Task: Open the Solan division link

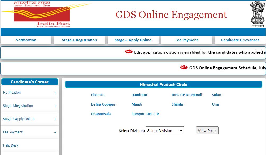Action: point(216,95)
